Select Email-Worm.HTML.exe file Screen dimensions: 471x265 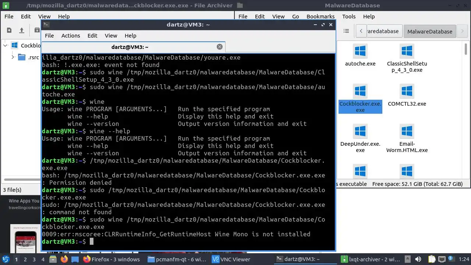[x=407, y=139]
